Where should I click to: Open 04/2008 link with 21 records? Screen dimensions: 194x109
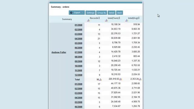coord(79,39)
